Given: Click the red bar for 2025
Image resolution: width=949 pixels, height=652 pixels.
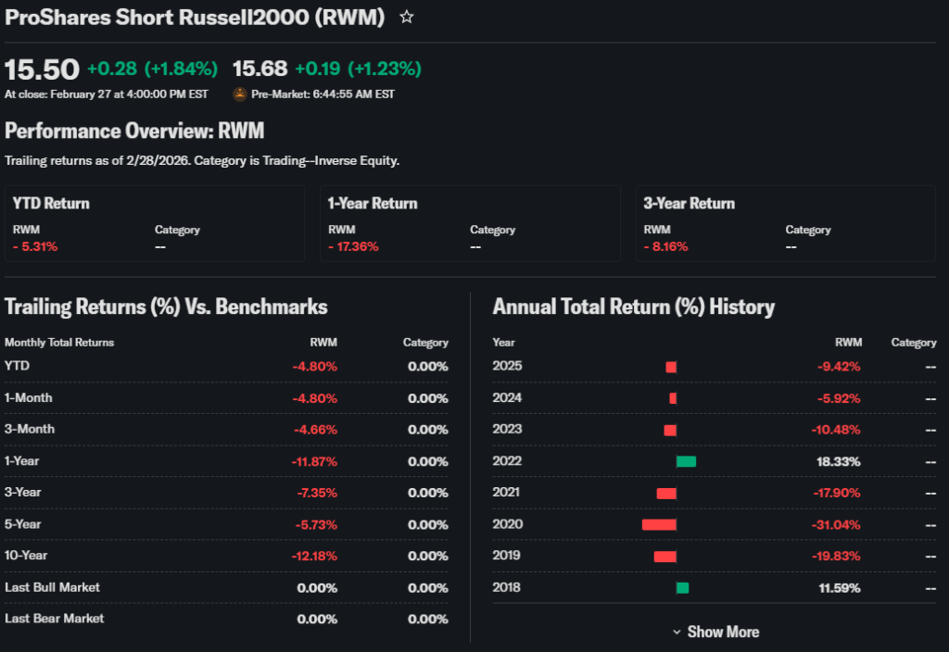Looking at the screenshot, I should click(x=671, y=367).
